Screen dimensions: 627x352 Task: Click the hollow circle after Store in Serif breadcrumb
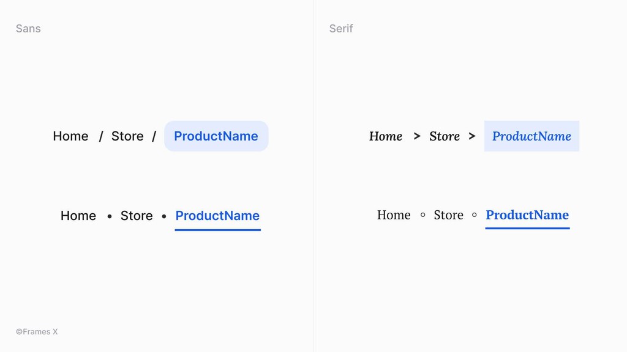click(474, 215)
